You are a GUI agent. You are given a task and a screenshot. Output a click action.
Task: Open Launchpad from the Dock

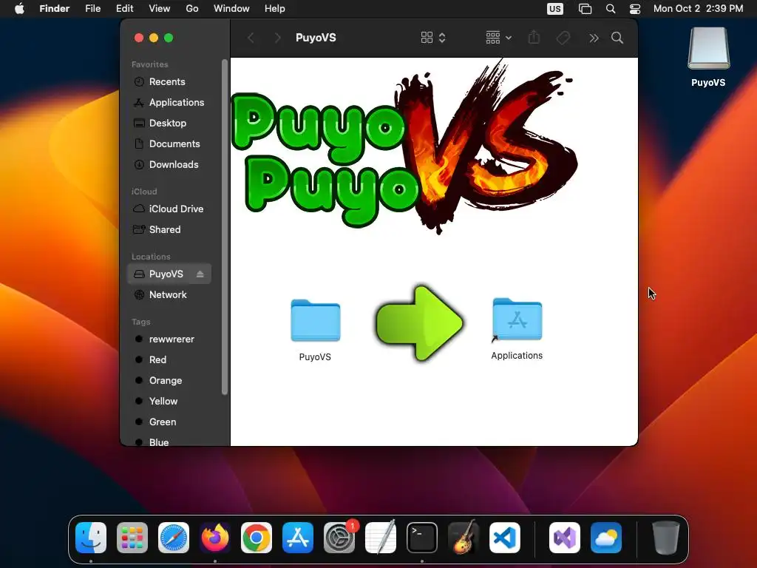[x=132, y=538]
